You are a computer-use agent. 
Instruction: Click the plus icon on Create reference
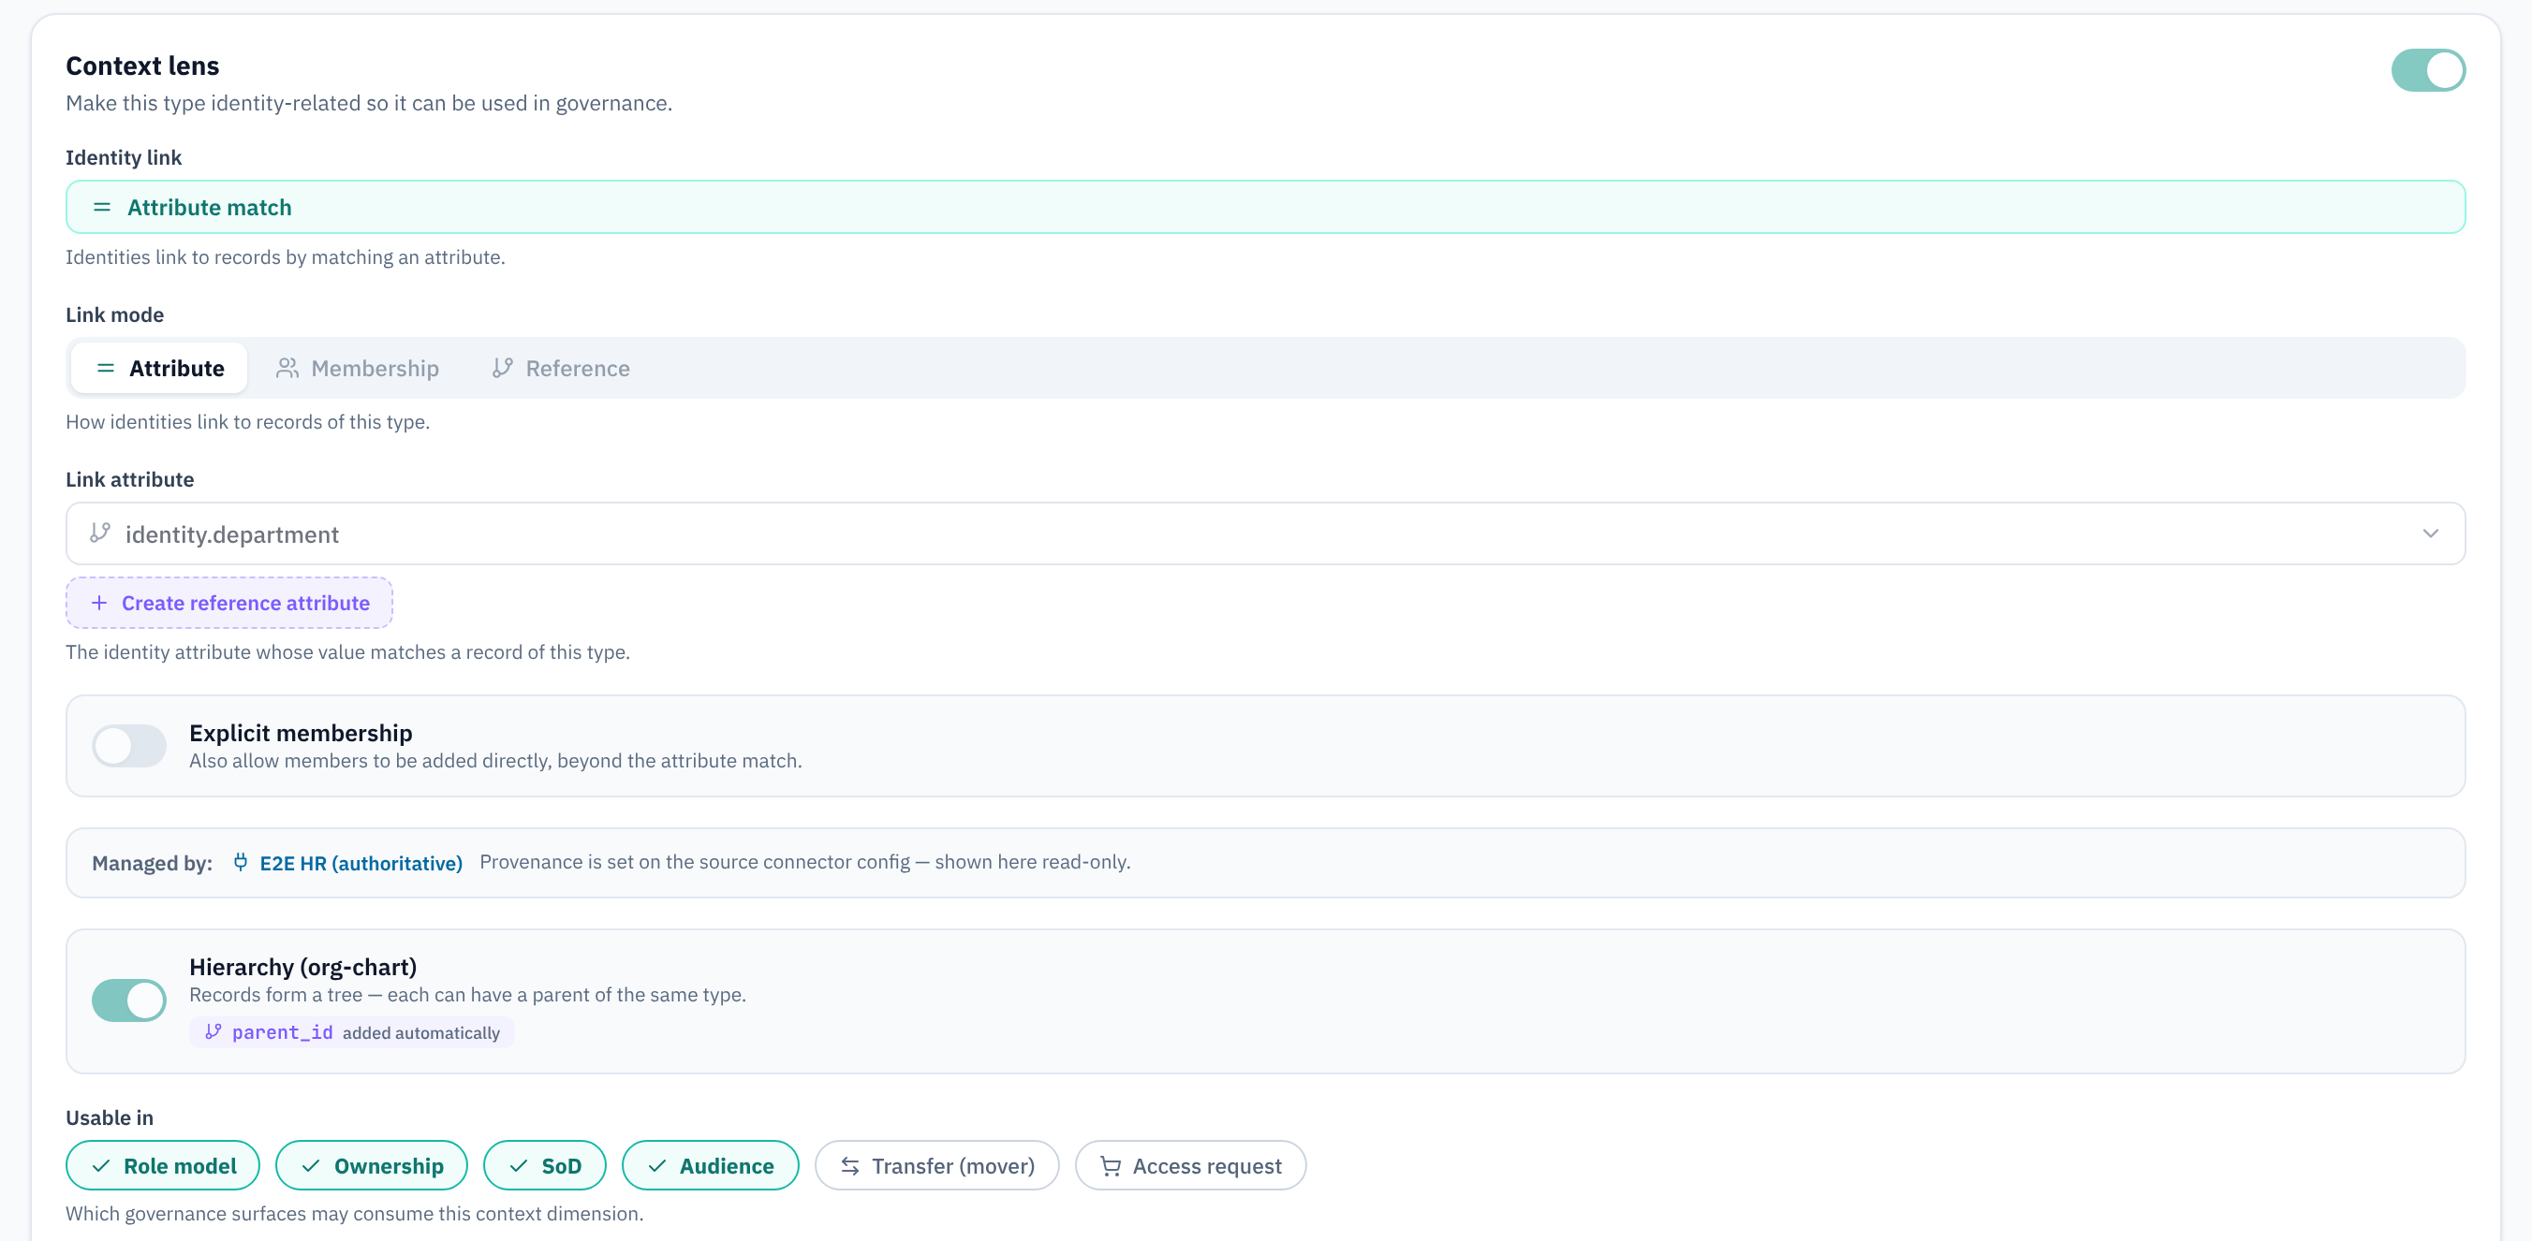[x=98, y=603]
